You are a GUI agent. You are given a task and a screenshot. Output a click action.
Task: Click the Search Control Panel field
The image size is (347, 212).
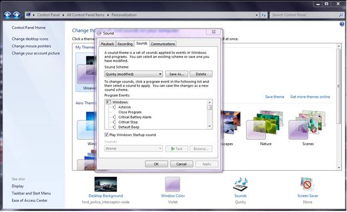(304, 15)
